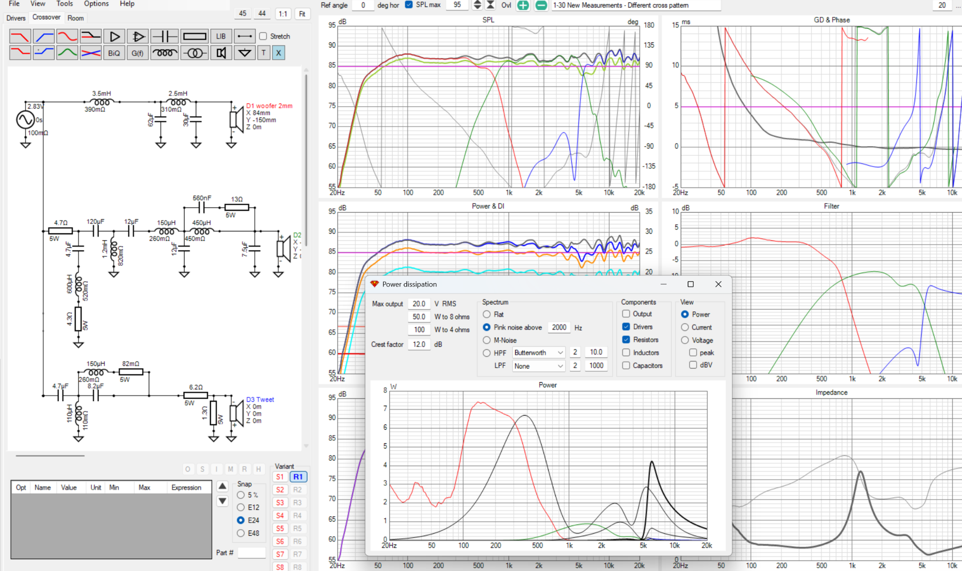Select the op-amp component tool

pyautogui.click(x=138, y=36)
